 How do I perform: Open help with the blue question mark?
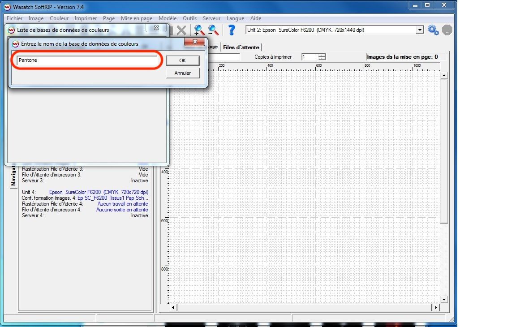[x=232, y=30]
